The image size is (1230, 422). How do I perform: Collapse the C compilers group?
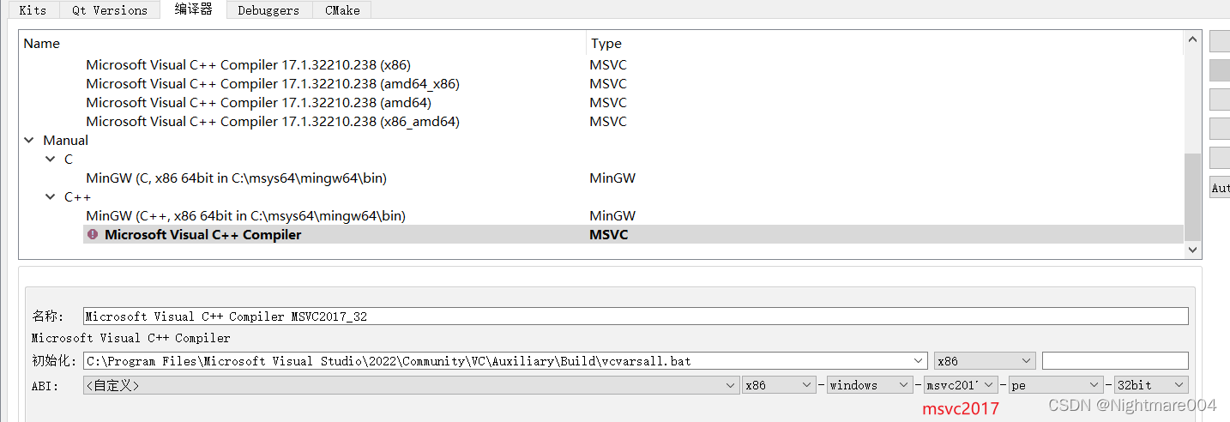51,160
